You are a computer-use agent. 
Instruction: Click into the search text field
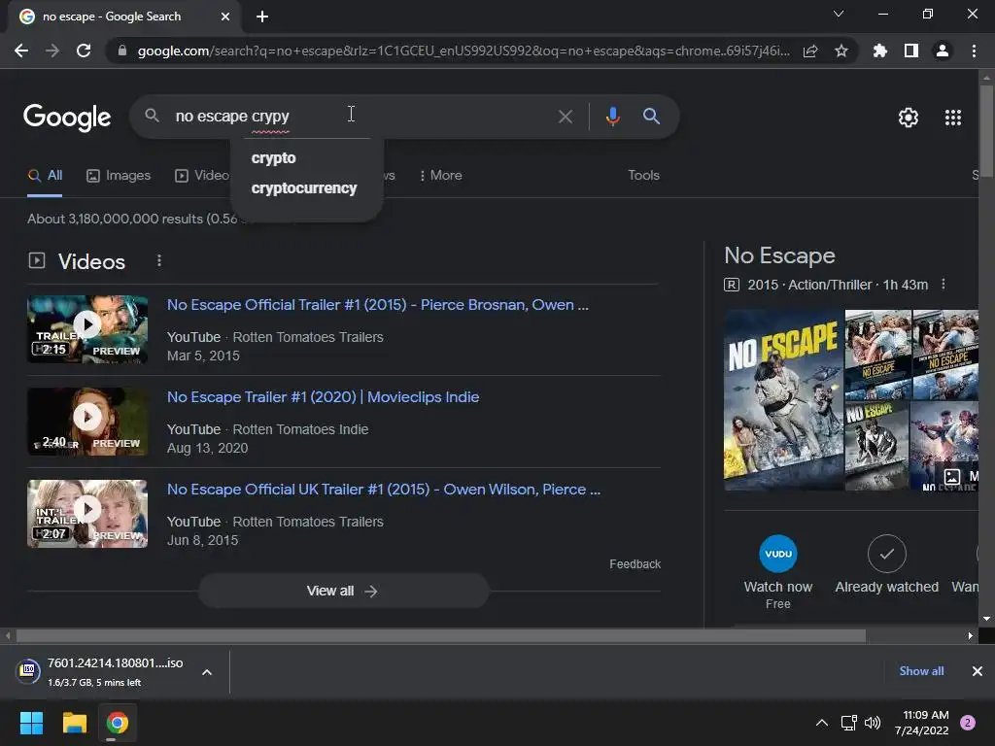(361, 117)
